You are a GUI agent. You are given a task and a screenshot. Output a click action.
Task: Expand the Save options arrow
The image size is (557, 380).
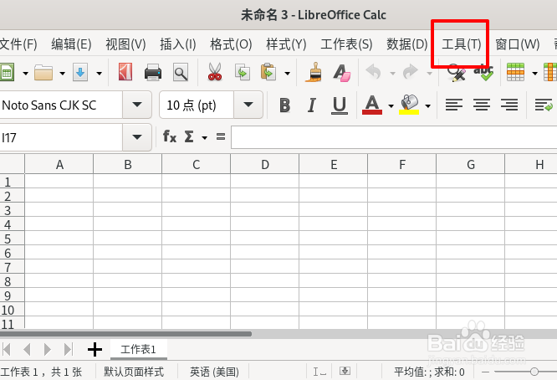100,74
